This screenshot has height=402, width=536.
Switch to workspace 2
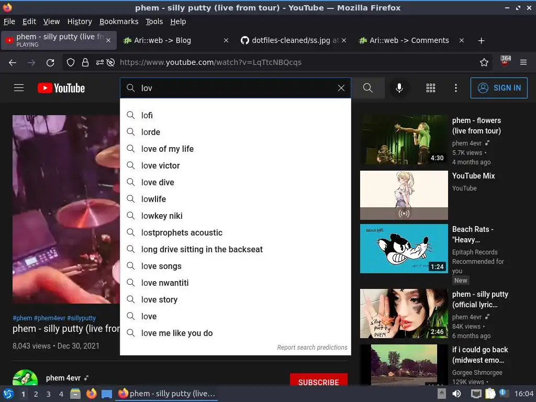point(36,394)
